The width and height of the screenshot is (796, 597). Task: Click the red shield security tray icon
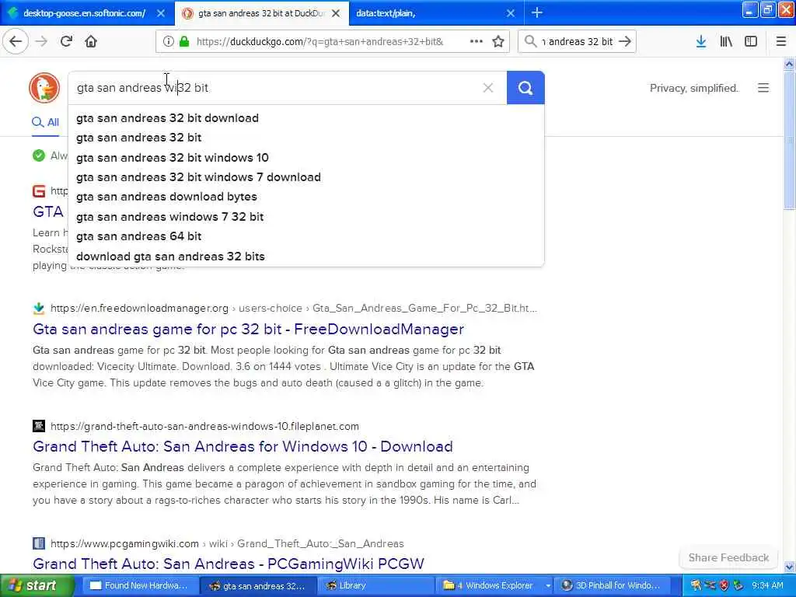(724, 585)
